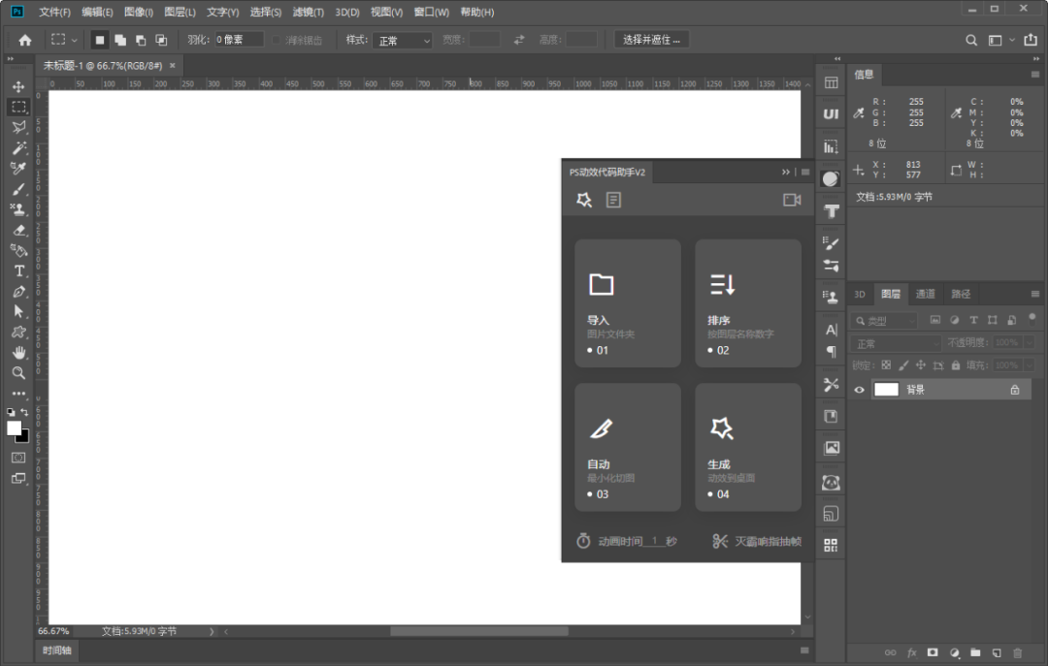Click the 选择并遮住 button
Viewport: 1048px width, 666px height.
click(x=652, y=40)
